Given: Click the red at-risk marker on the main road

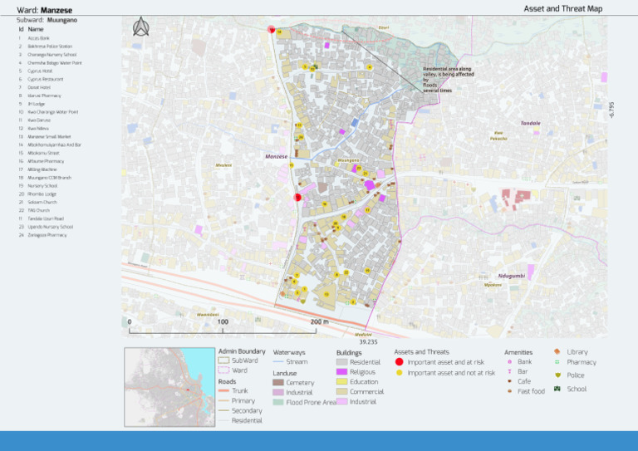Looking at the screenshot, I should (297, 197).
